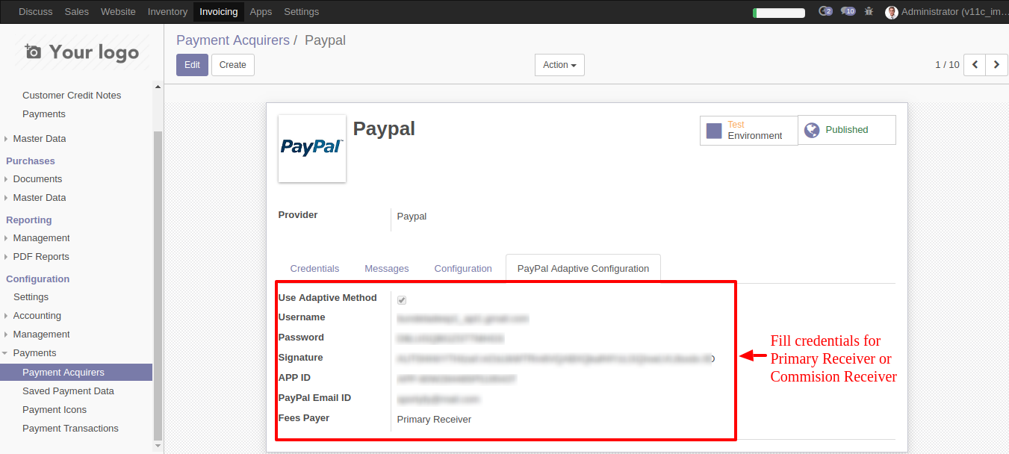Open the Settings top menu
Screen dimensions: 1009x454
(302, 11)
